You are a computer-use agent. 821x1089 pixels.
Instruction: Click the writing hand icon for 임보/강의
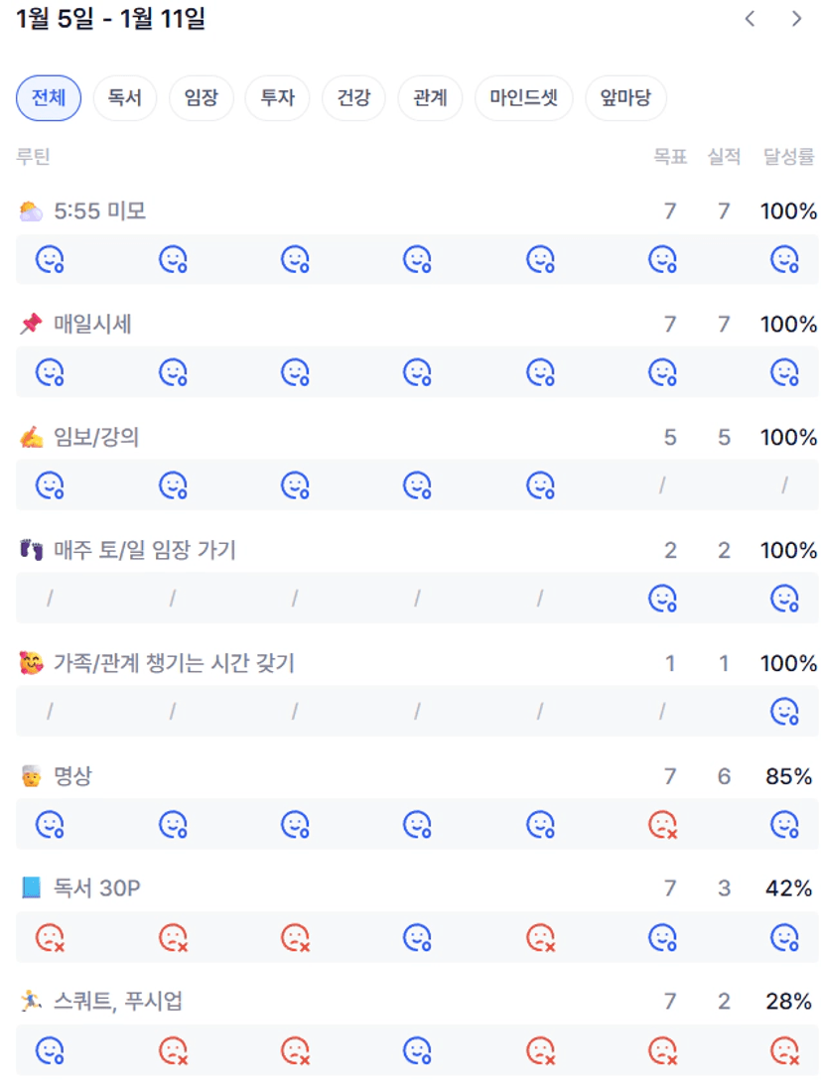31,438
